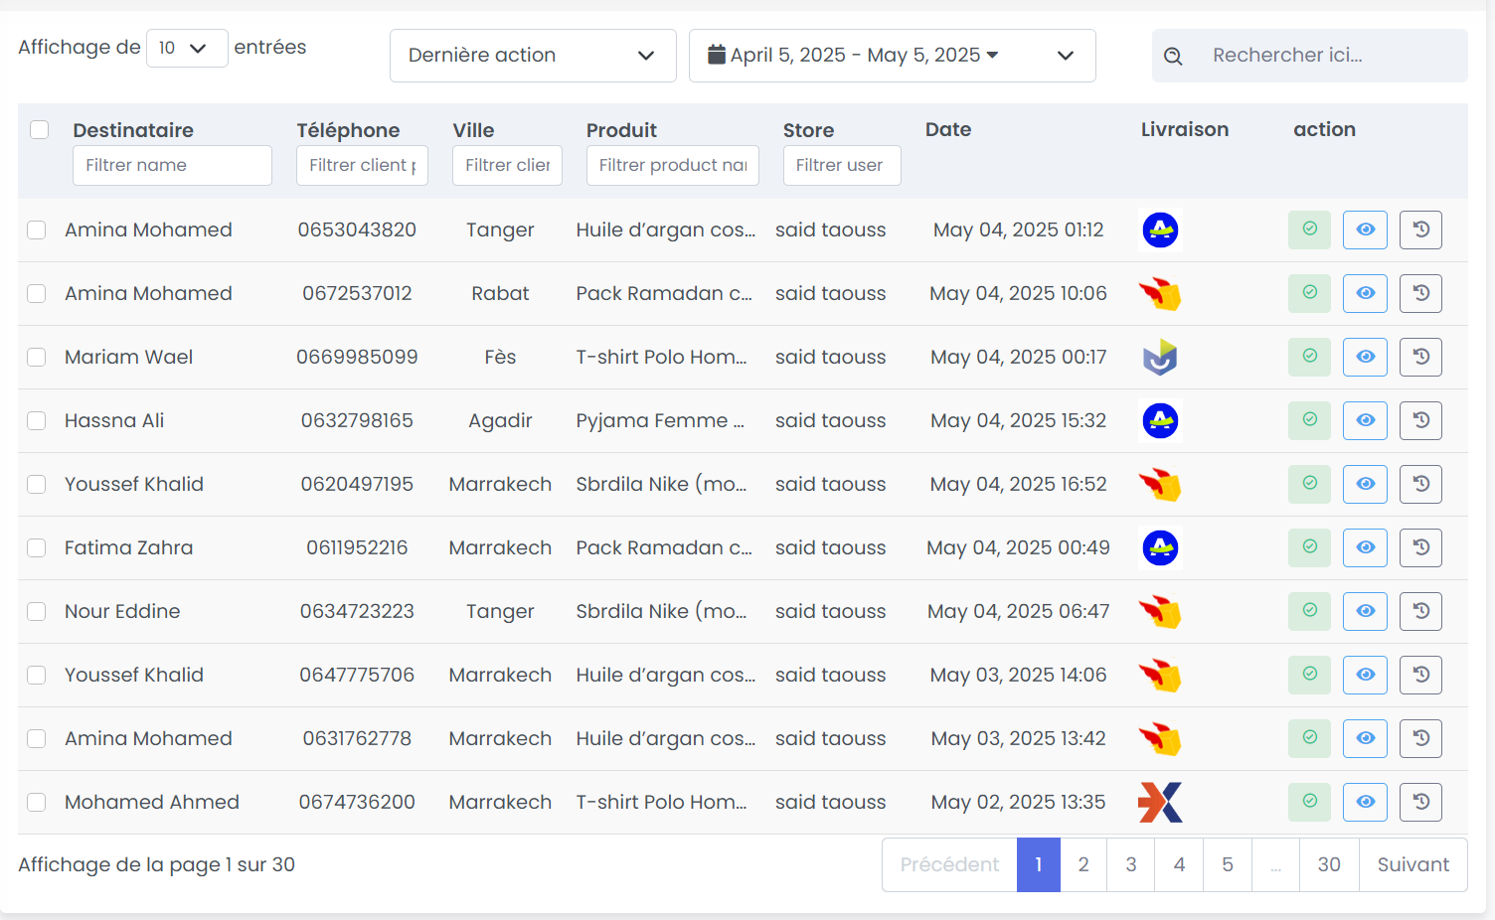Image resolution: width=1495 pixels, height=920 pixels.
Task: Jump to page 30 in pagination
Action: point(1329,864)
